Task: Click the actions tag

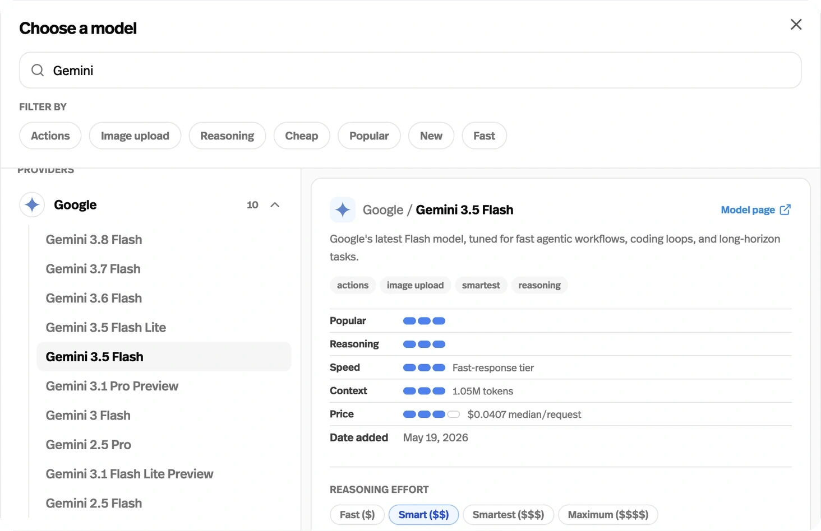Action: pos(353,285)
